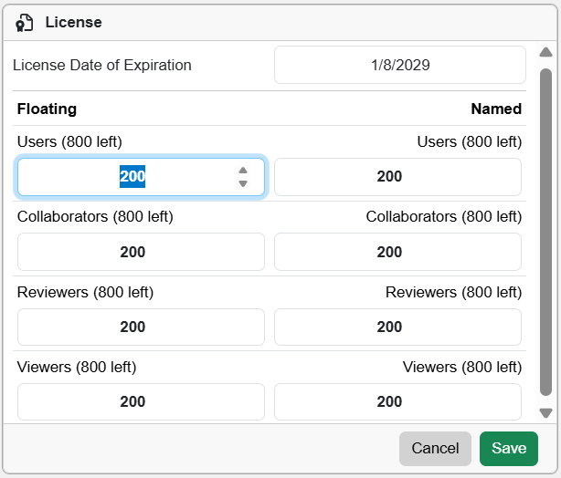Increment Floating Users with the up arrow
Screen dimensions: 561x478
(243, 171)
